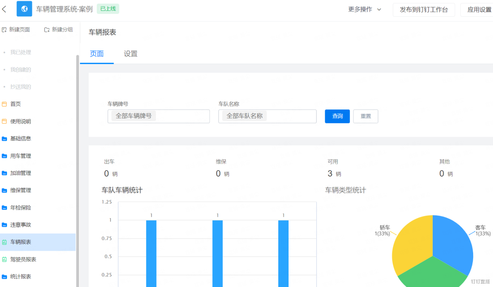Screen dimensions: 493x287
Task: Open 我已处理 in the sidebar
Action: 21,52
